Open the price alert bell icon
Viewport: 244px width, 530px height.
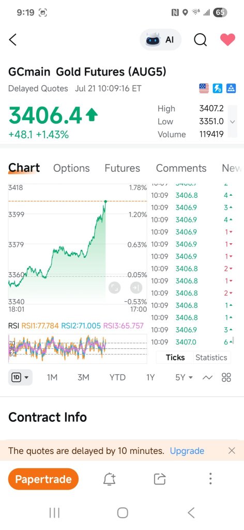tap(110, 479)
